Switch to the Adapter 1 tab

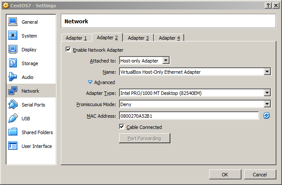[x=76, y=38]
